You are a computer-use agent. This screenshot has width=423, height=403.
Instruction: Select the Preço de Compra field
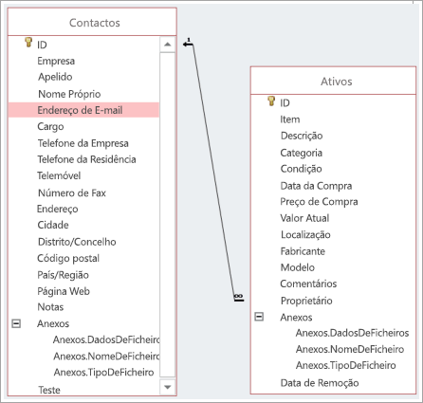click(x=319, y=202)
